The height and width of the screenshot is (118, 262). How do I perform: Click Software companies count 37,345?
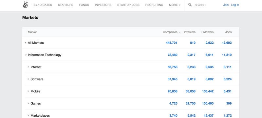pyautogui.click(x=173, y=79)
